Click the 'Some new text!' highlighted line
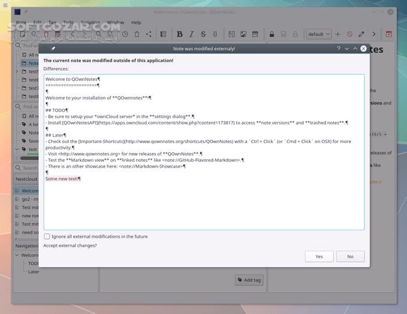The height and width of the screenshot is (314, 407). point(63,179)
